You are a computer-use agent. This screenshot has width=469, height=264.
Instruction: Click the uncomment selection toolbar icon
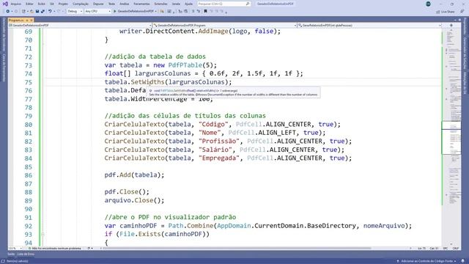pyautogui.click(x=198, y=12)
